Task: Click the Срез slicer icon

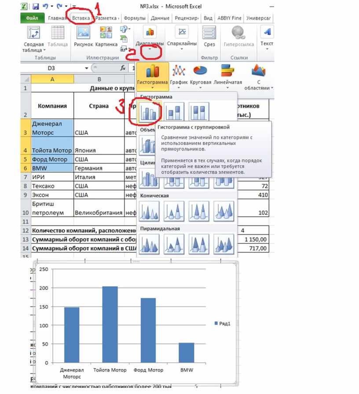Action: (x=209, y=33)
